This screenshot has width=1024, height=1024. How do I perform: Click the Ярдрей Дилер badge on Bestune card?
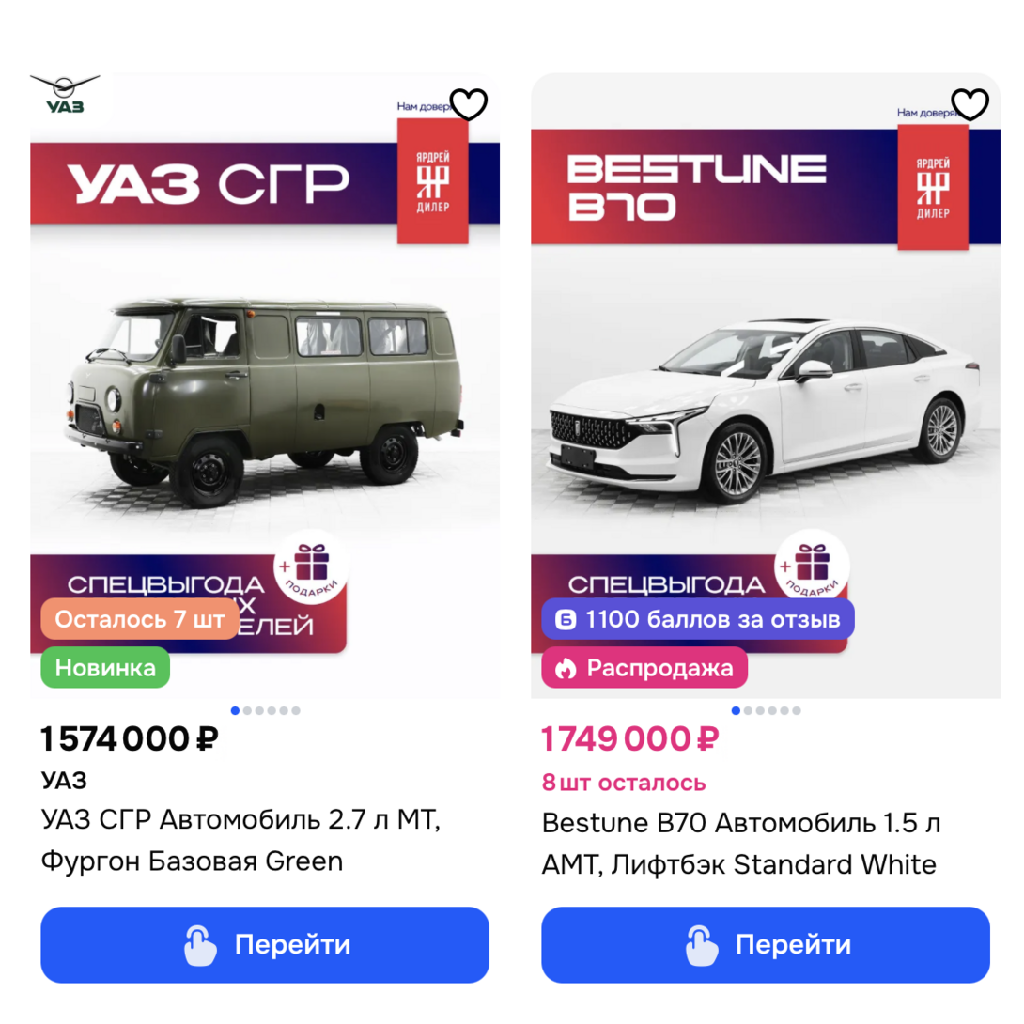coord(933,188)
